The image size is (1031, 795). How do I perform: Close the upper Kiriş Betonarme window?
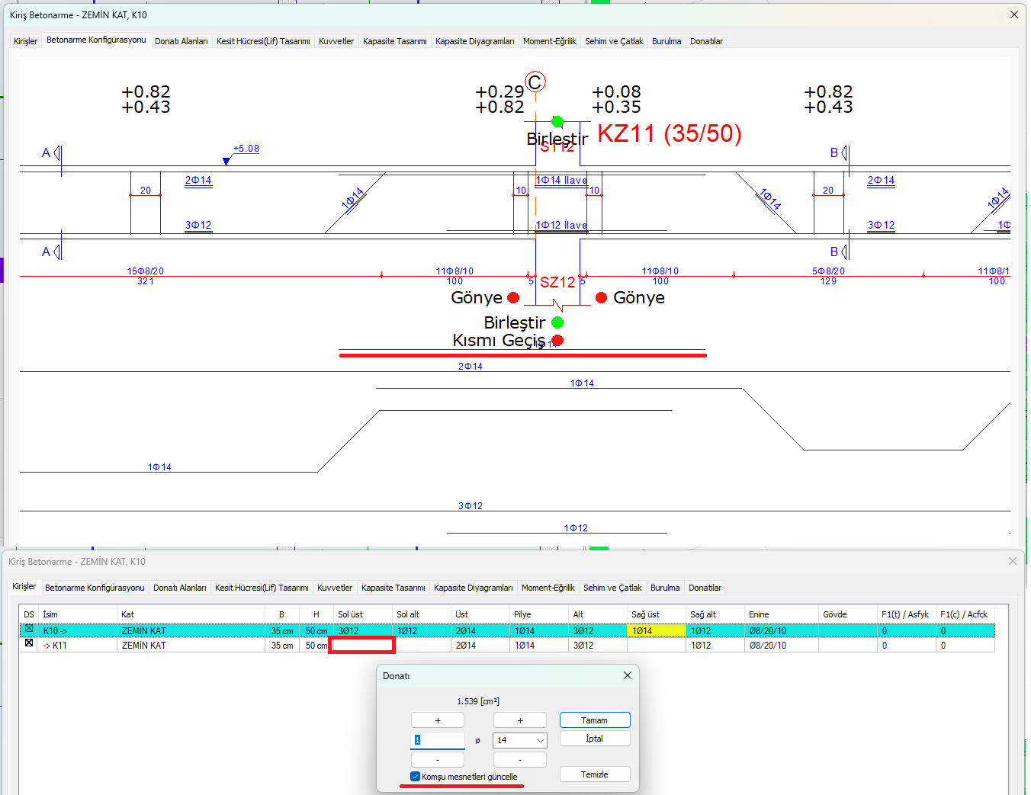(1014, 14)
